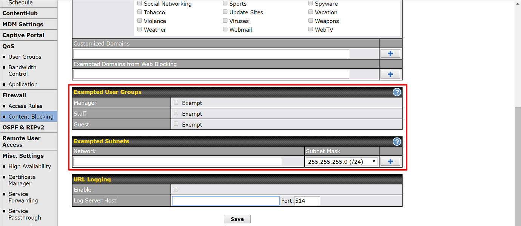Screen dimensions: 521x226
Task: Save the content blocking configuration
Action: (x=237, y=219)
